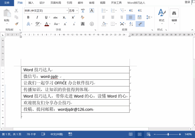This screenshot has width=195, height=138.
Task: Open the Editing binoculars menu
Action: tap(174, 16)
